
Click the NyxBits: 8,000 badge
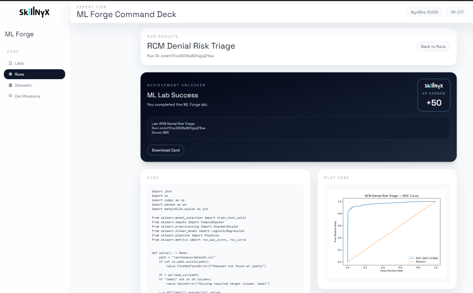(425, 12)
